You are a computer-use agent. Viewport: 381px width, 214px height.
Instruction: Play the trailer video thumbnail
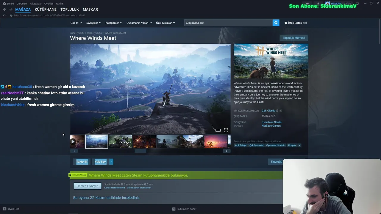(x=77, y=141)
